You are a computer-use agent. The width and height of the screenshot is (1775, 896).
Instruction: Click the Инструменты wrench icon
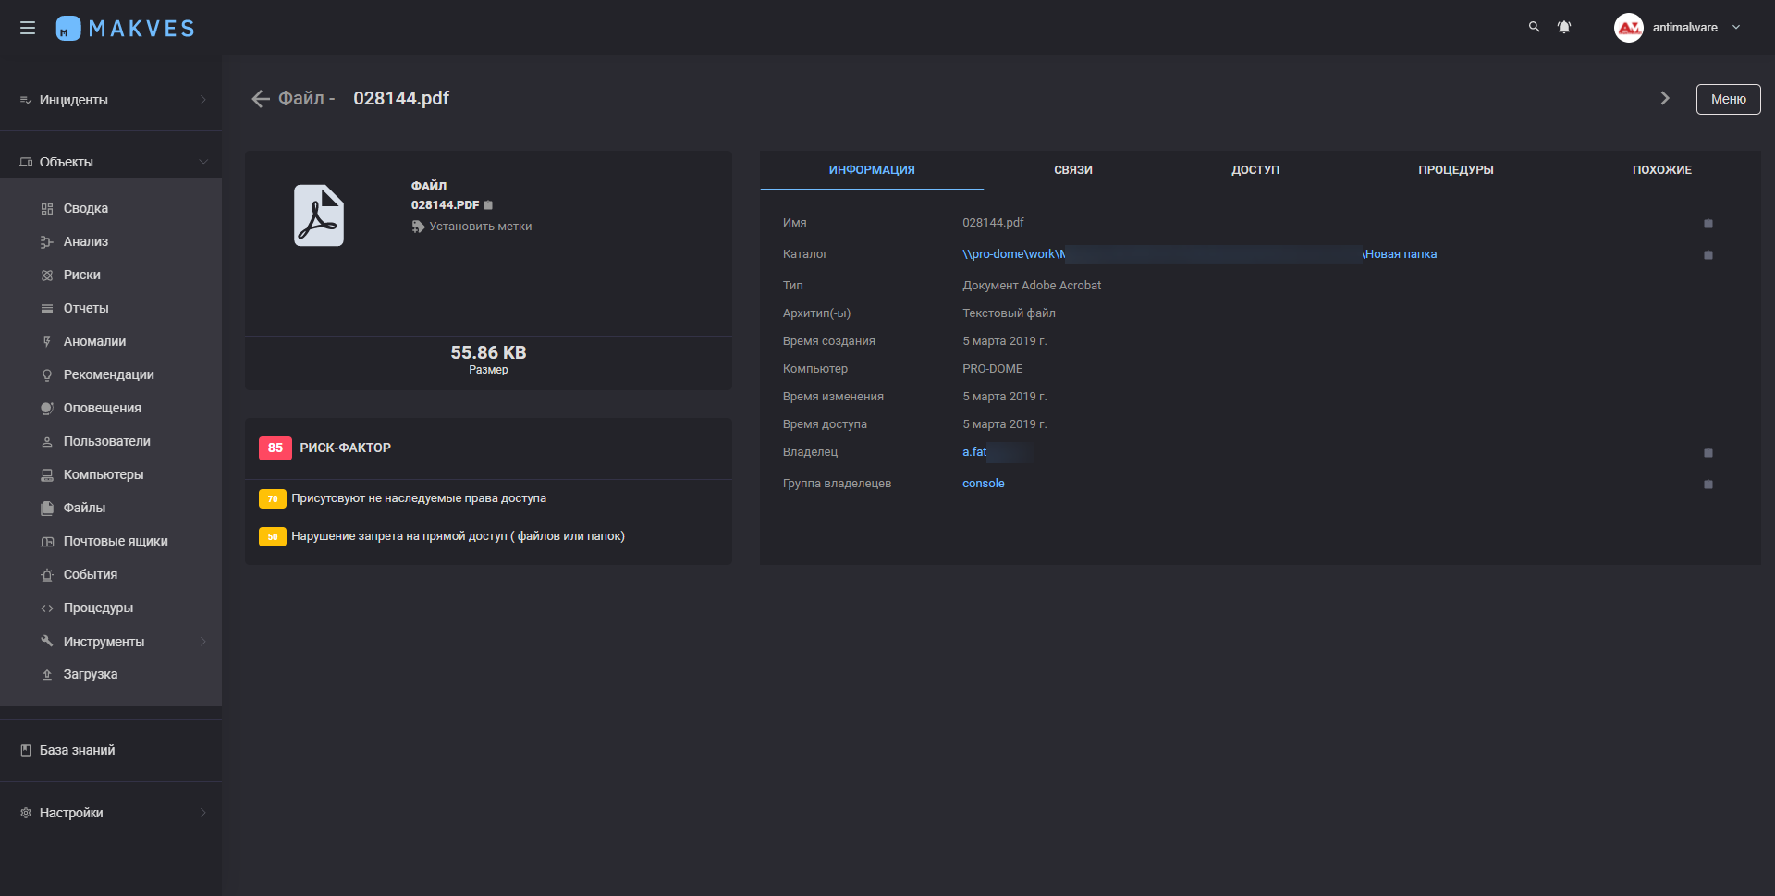click(x=47, y=641)
